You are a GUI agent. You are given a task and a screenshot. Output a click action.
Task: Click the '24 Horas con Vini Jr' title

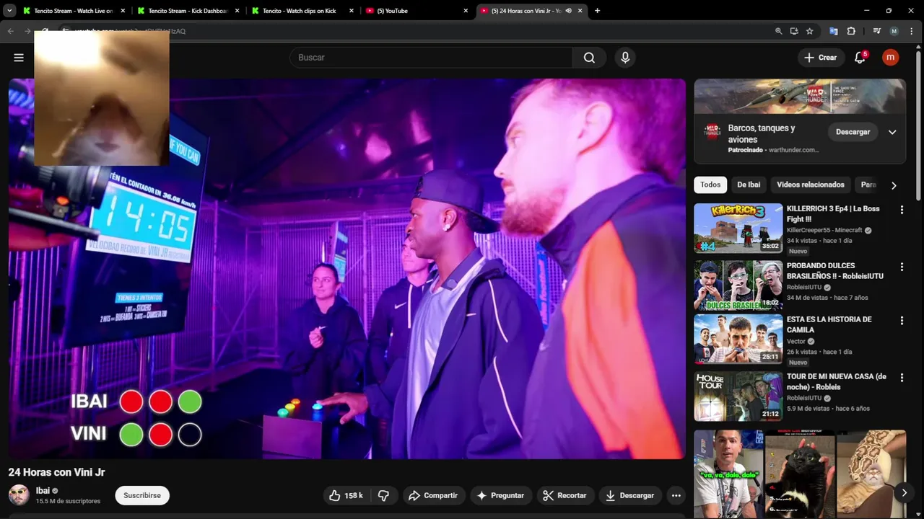click(57, 472)
